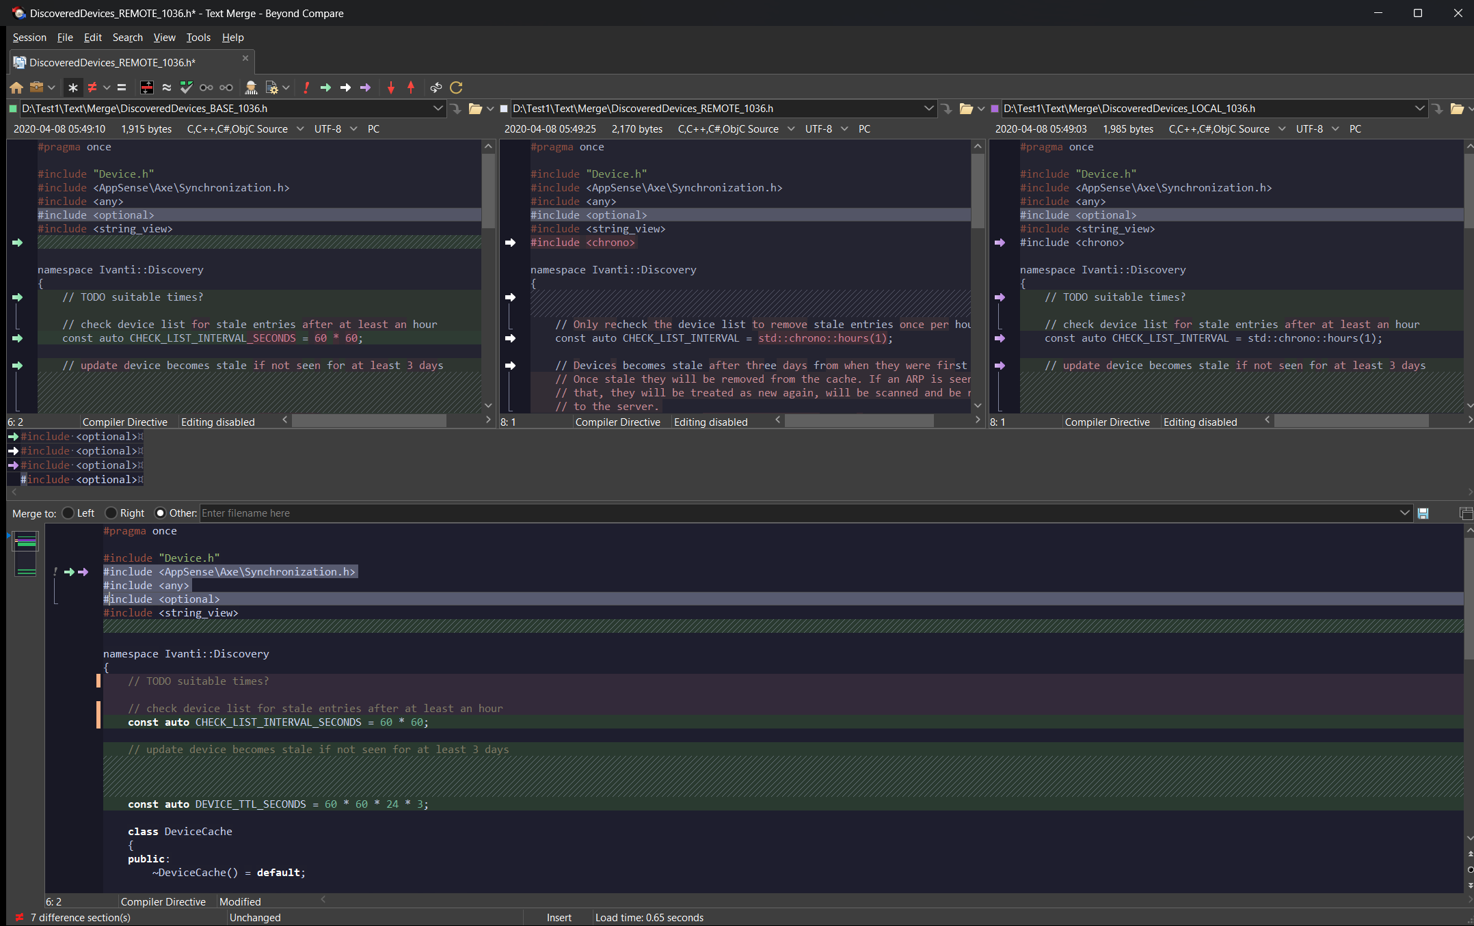Screen dimensions: 1474x926
Task: Open the Session menu
Action: [29, 38]
